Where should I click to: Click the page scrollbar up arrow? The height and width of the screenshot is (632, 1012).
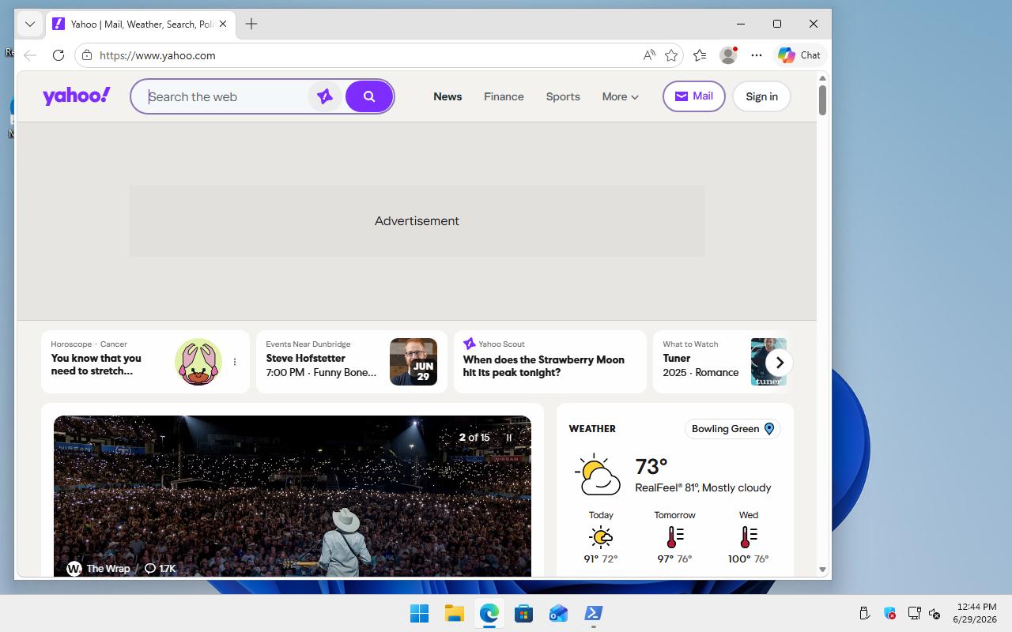click(822, 78)
